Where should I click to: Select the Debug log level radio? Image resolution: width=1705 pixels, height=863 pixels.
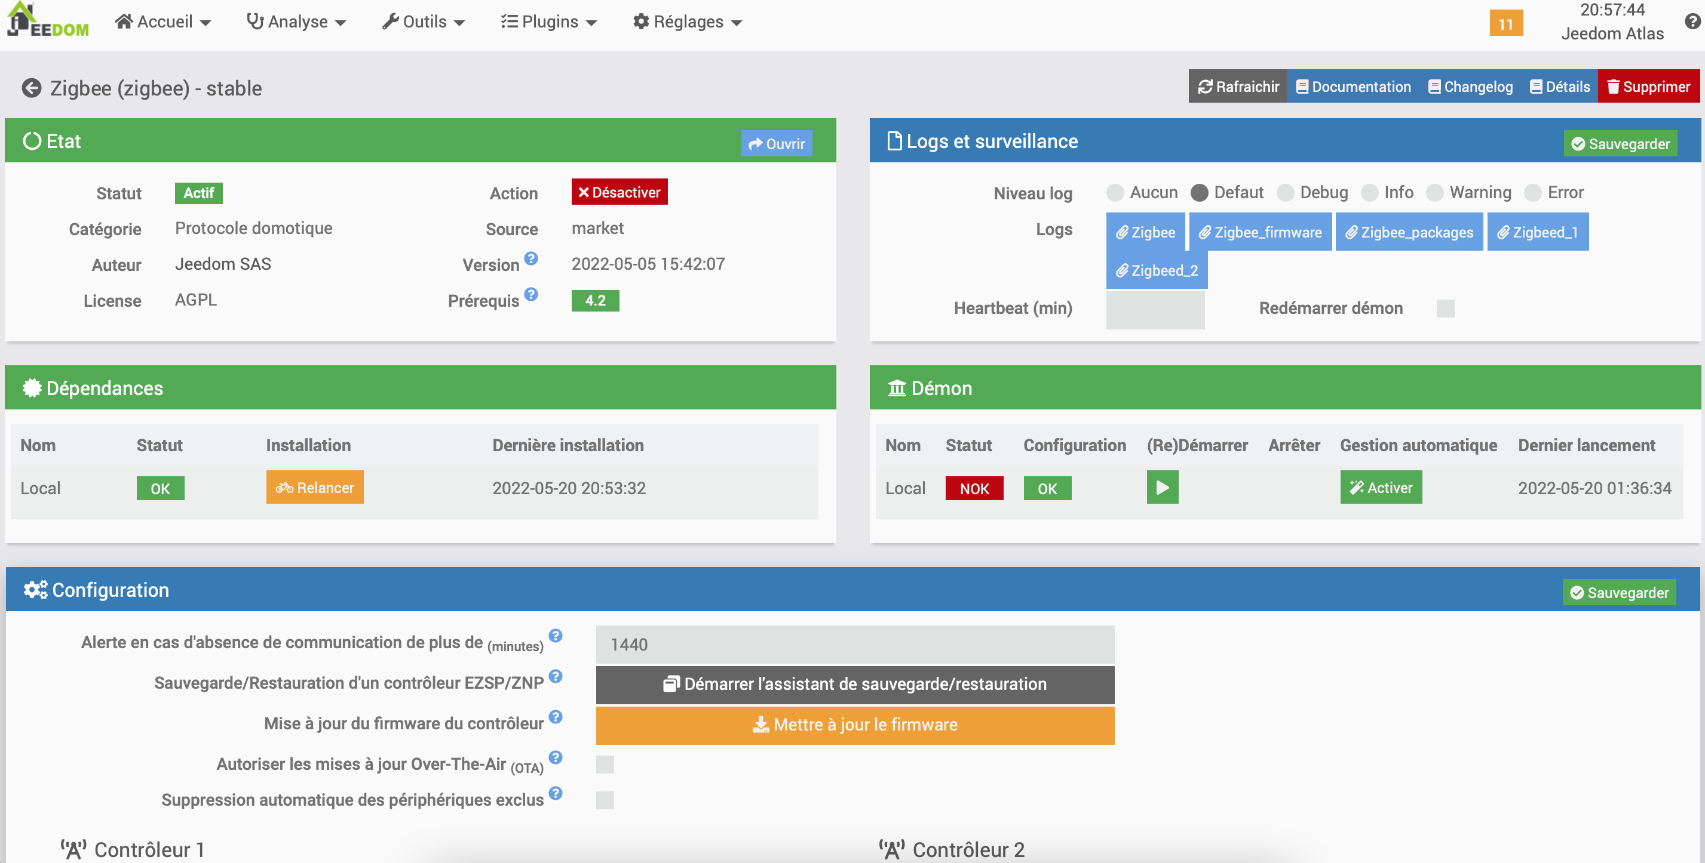(x=1286, y=193)
